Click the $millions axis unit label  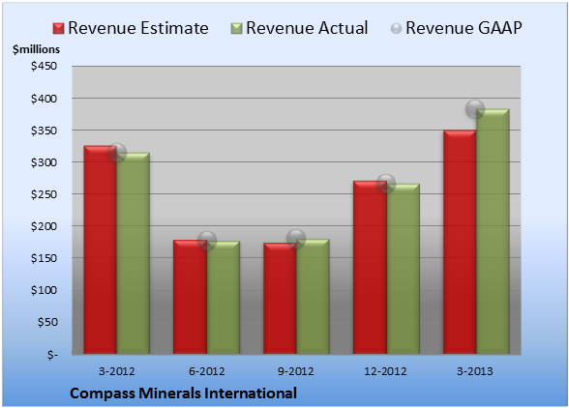click(36, 49)
